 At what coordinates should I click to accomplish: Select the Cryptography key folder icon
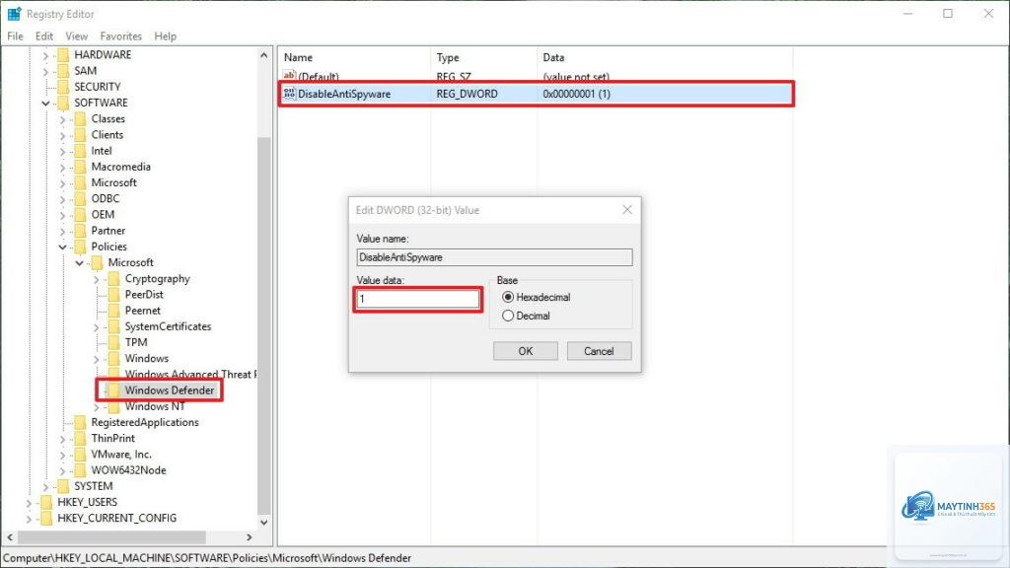coord(114,279)
